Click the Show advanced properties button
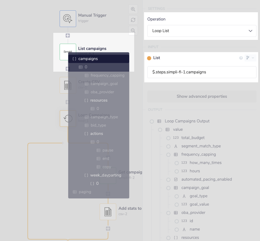 pos(202,96)
